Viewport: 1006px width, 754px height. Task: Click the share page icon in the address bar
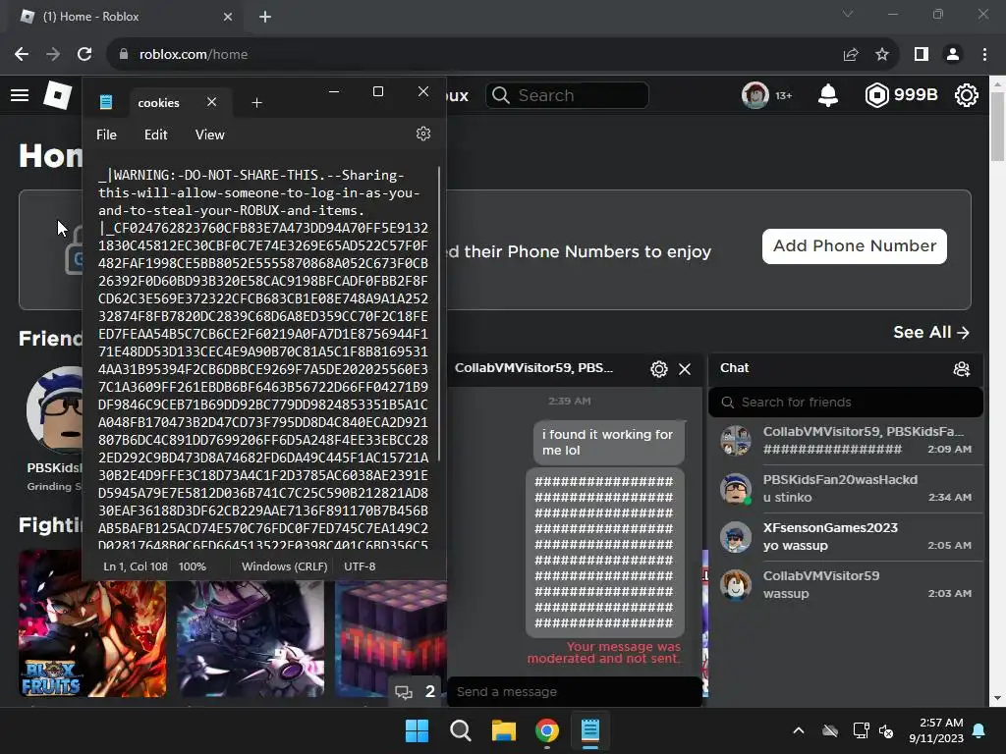[851, 55]
